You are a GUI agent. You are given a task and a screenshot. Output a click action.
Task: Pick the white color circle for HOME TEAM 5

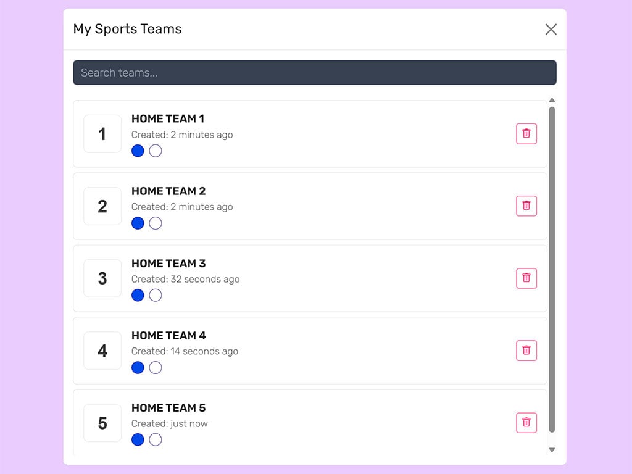(155, 439)
